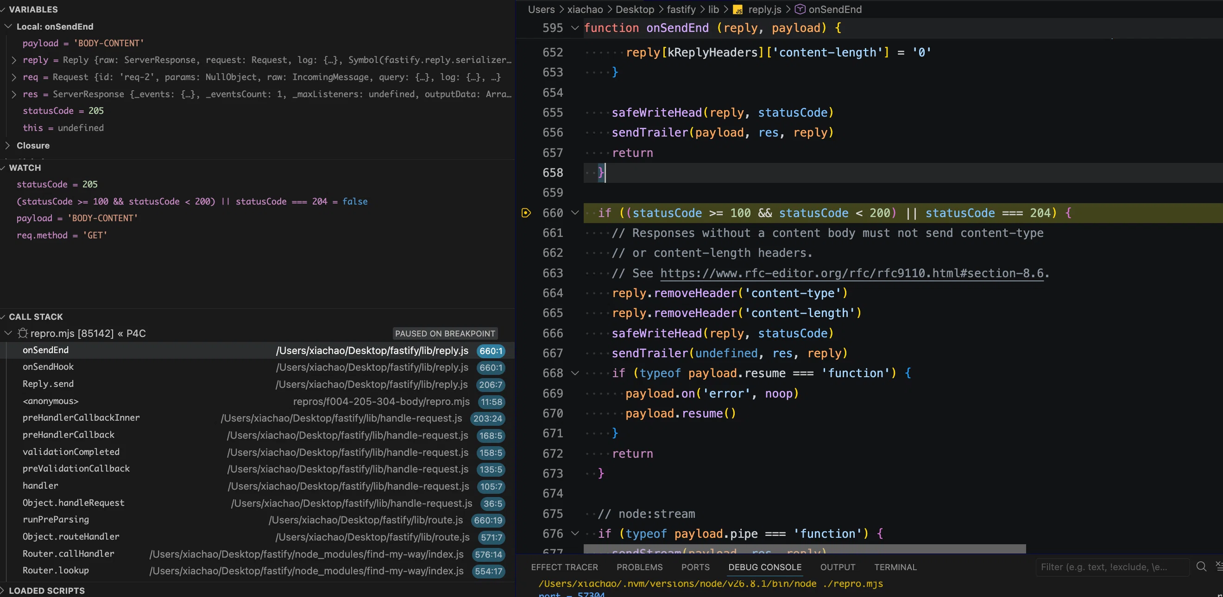The image size is (1223, 597).
Task: Expand the res ServerResponse variable
Action: tap(14, 94)
